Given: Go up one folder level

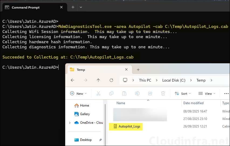Looking at the screenshot, I should pyautogui.click(x=98, y=80).
